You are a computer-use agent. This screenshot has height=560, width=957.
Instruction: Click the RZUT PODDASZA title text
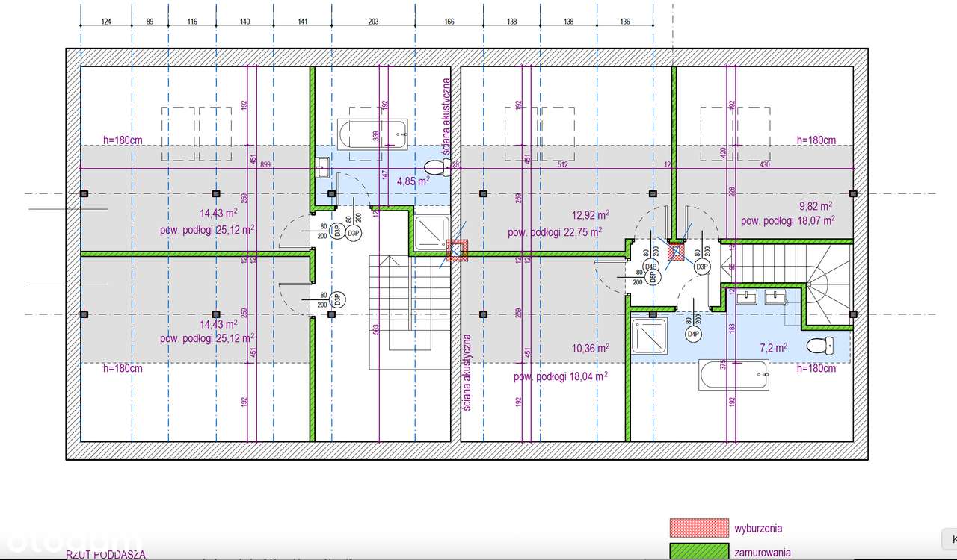105,554
